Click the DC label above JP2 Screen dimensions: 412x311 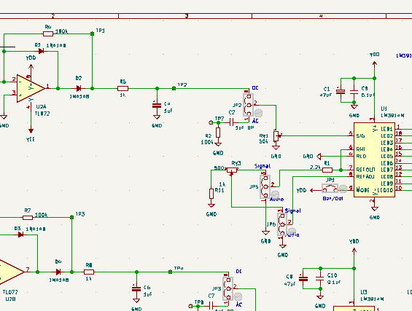[255, 87]
